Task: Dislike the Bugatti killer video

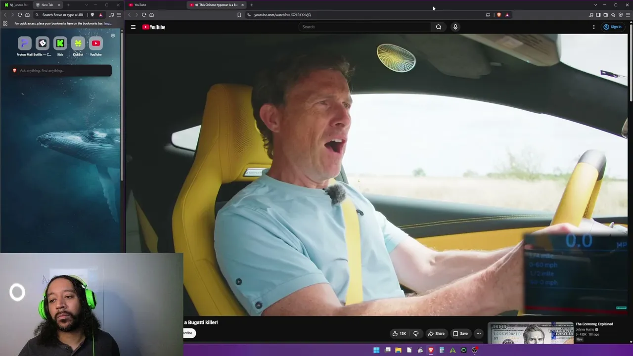Action: 416,334
